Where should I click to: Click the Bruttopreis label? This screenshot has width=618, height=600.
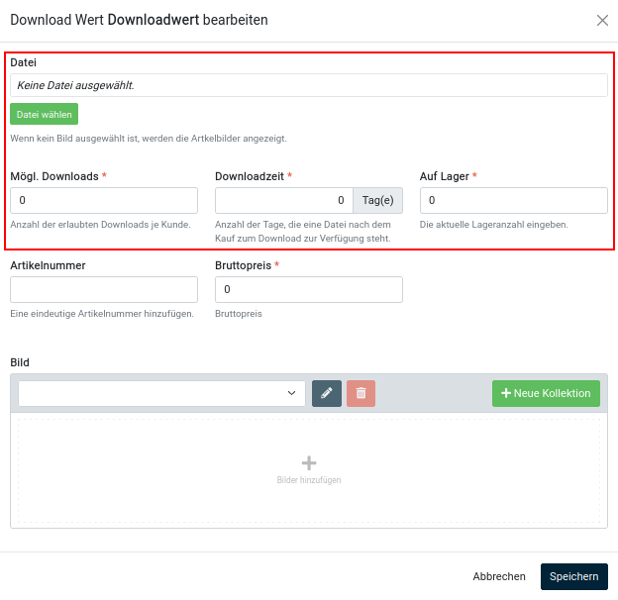tap(243, 265)
